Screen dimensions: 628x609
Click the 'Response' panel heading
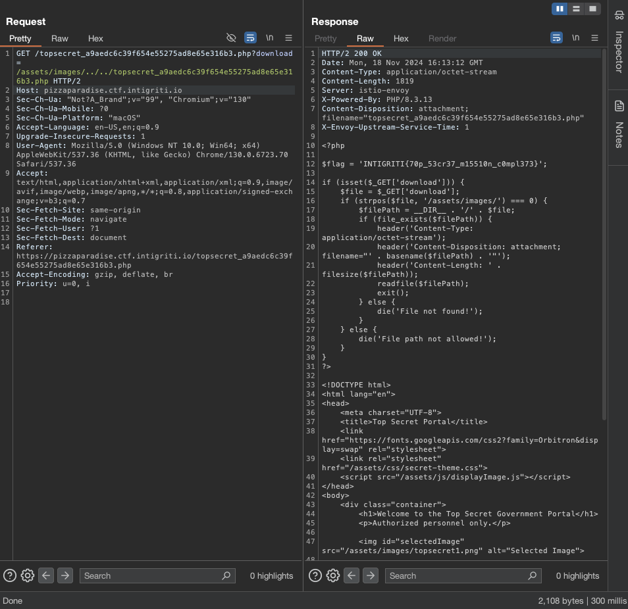335,22
